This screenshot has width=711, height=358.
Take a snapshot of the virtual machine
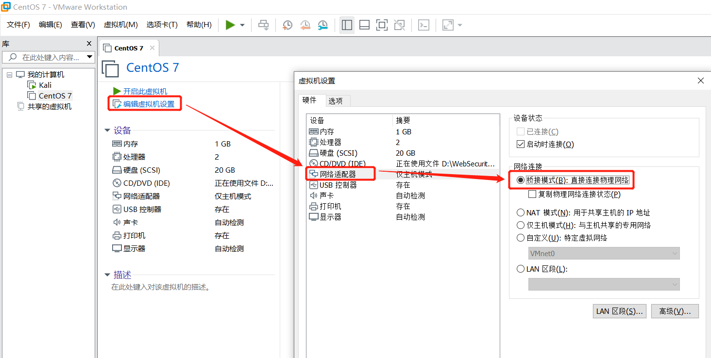(x=287, y=25)
